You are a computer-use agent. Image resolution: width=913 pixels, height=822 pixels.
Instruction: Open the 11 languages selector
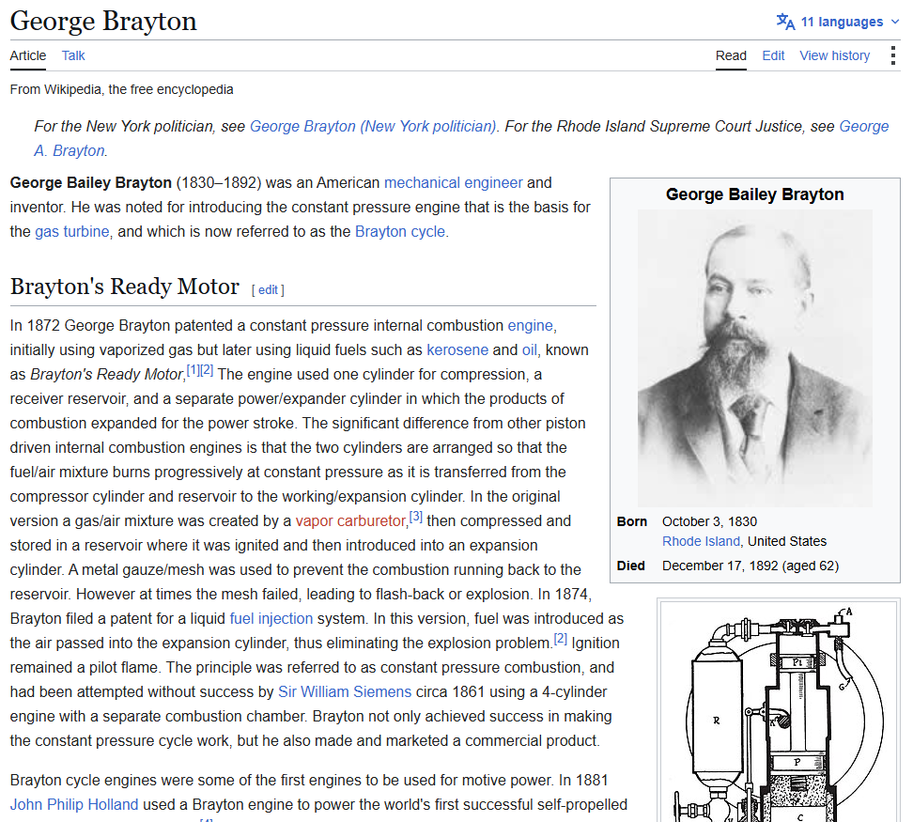pos(838,22)
